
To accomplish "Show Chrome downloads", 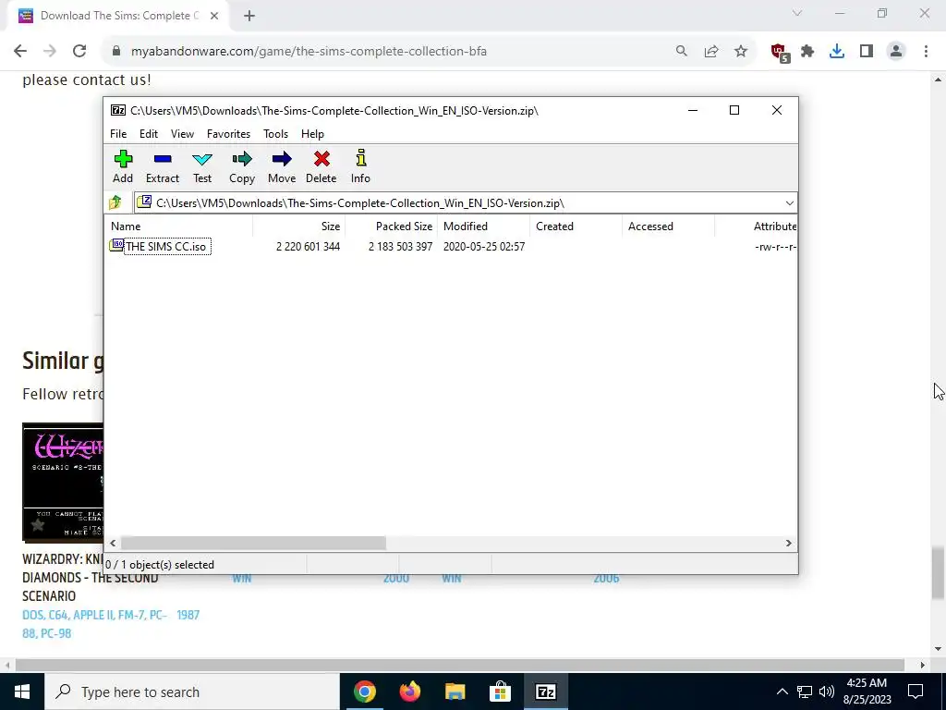I will tap(837, 52).
